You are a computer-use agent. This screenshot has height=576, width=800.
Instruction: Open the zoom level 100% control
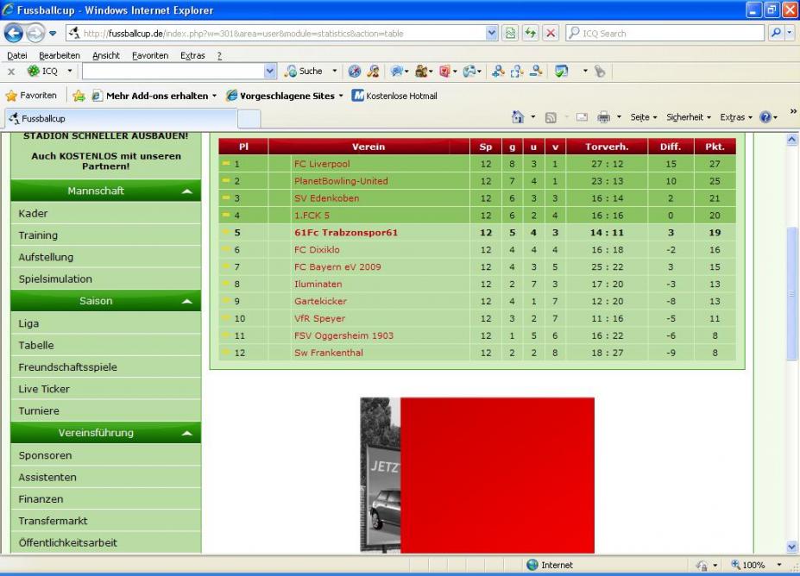(747, 565)
